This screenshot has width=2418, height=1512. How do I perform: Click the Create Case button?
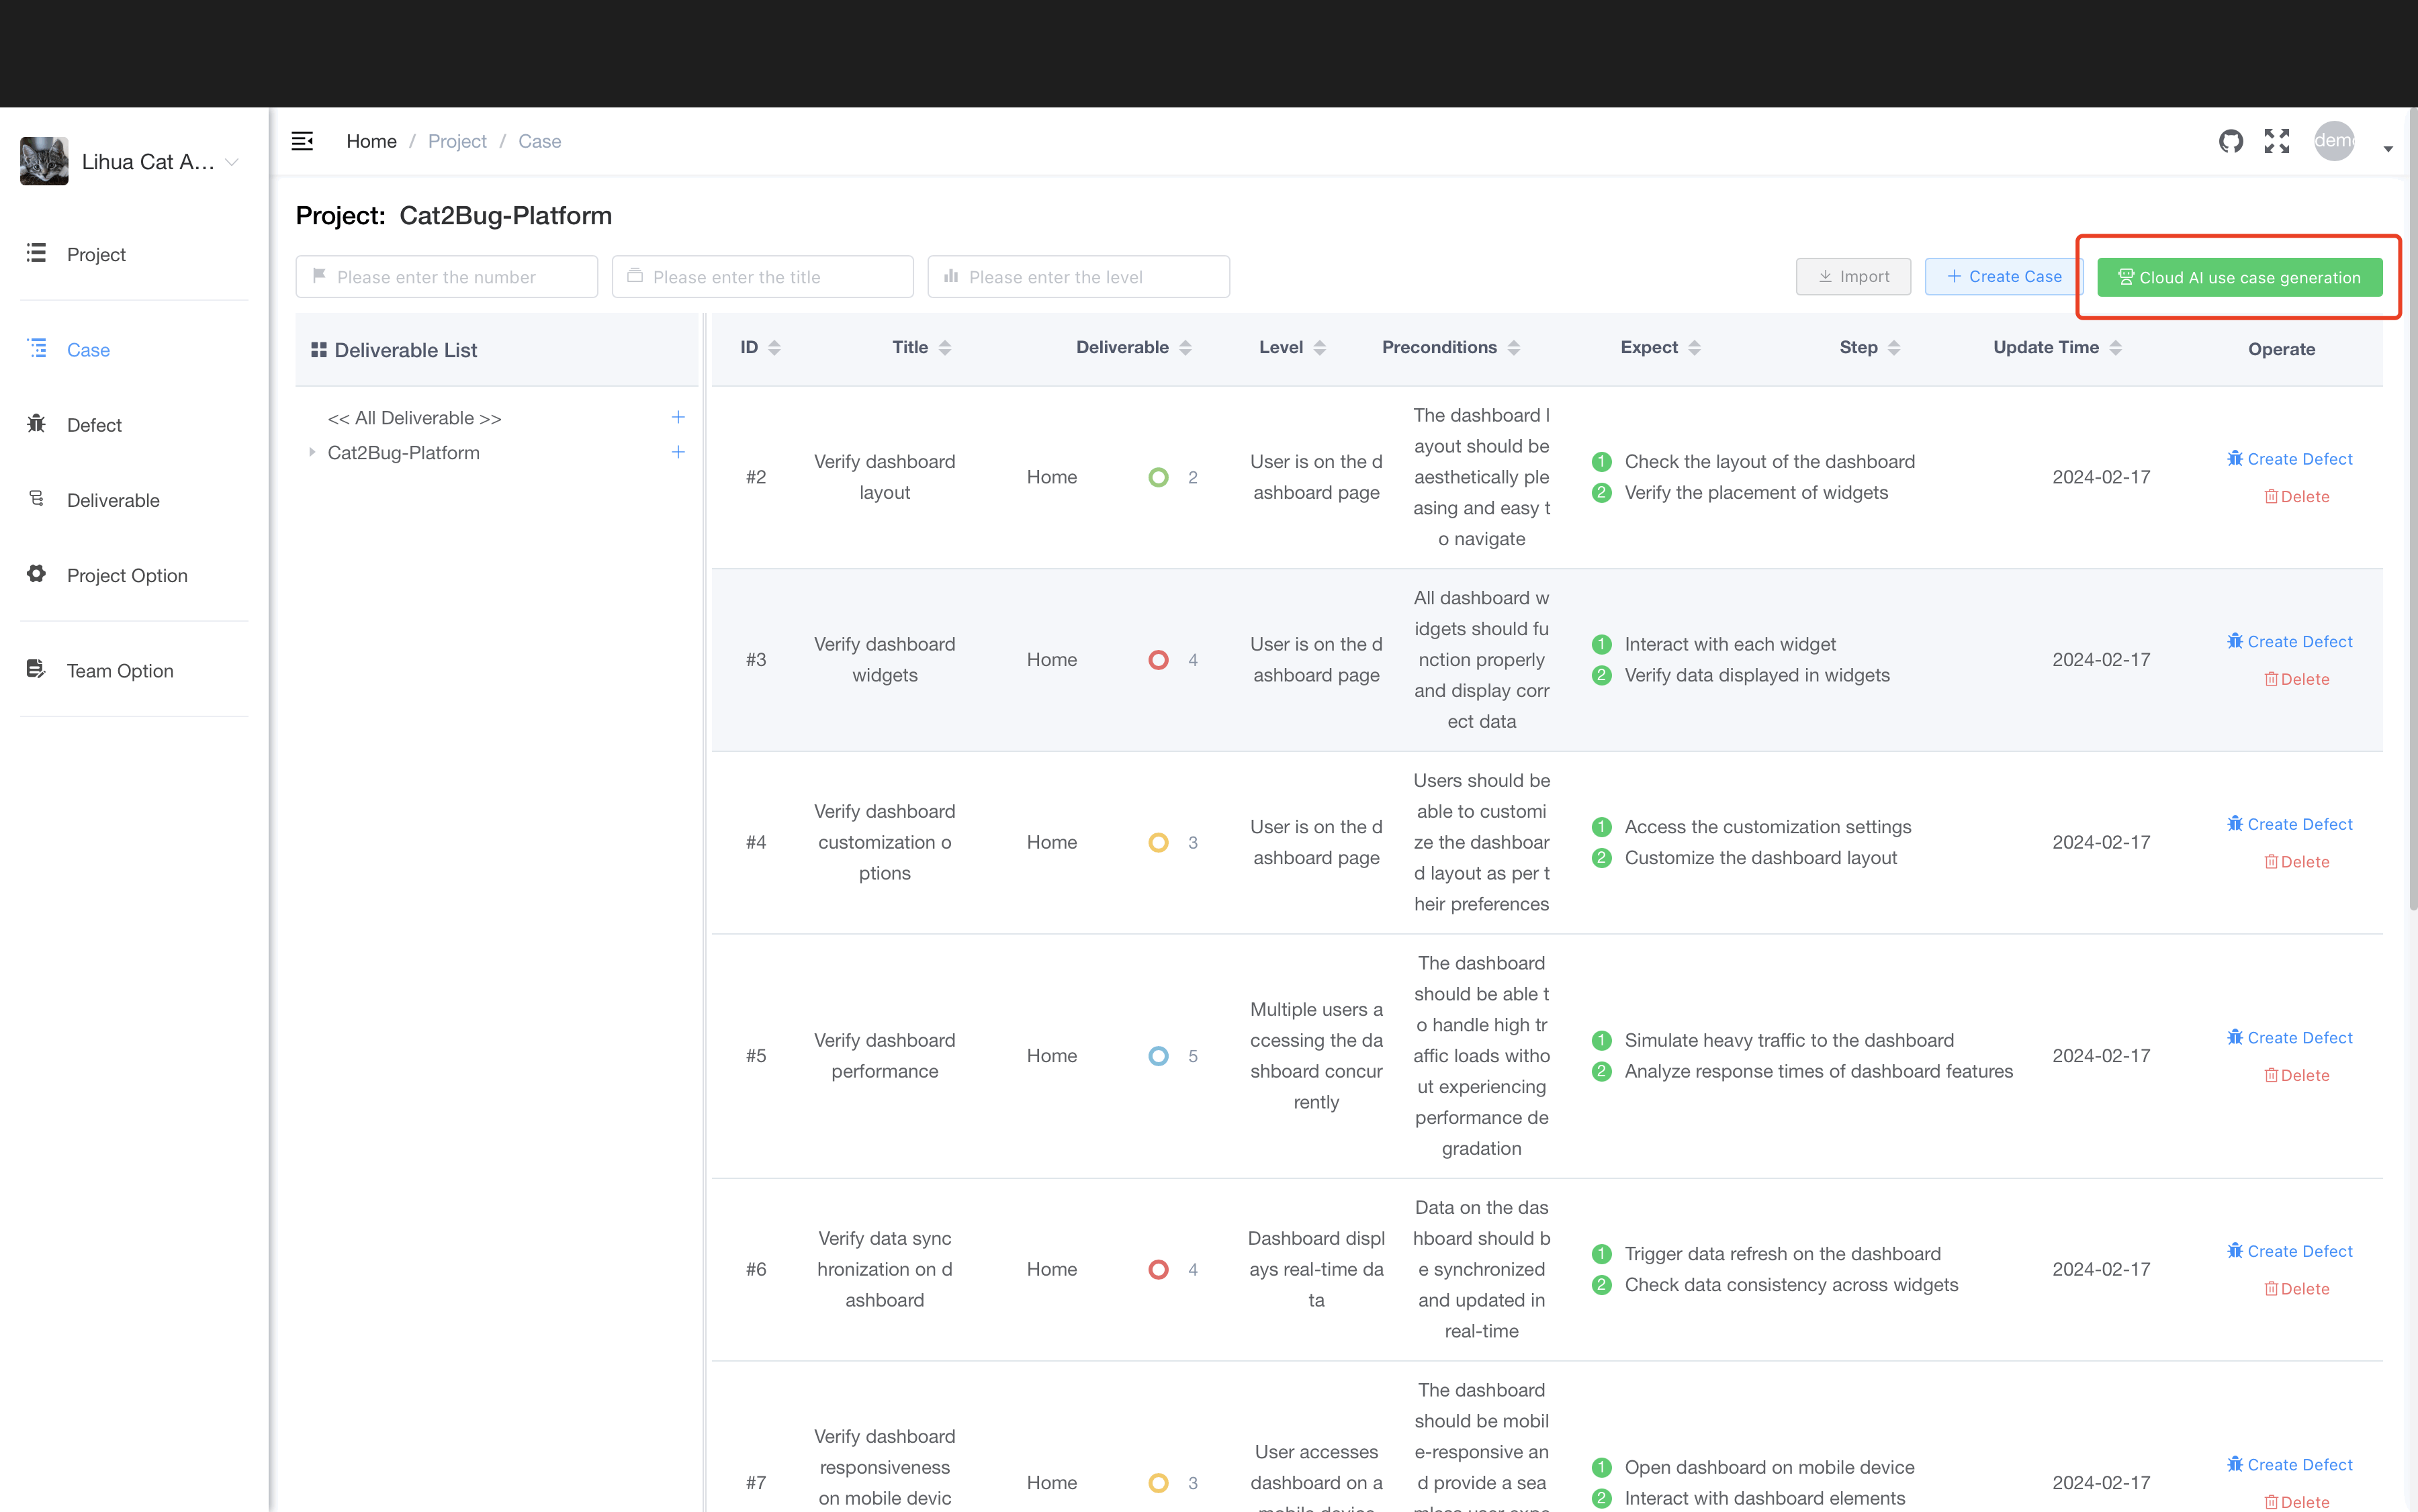2004,277
